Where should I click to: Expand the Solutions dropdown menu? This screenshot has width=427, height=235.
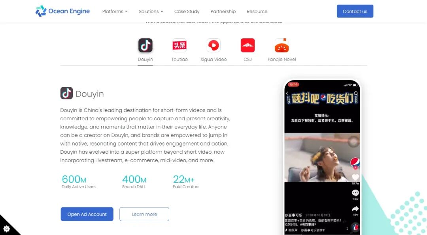pyautogui.click(x=151, y=11)
